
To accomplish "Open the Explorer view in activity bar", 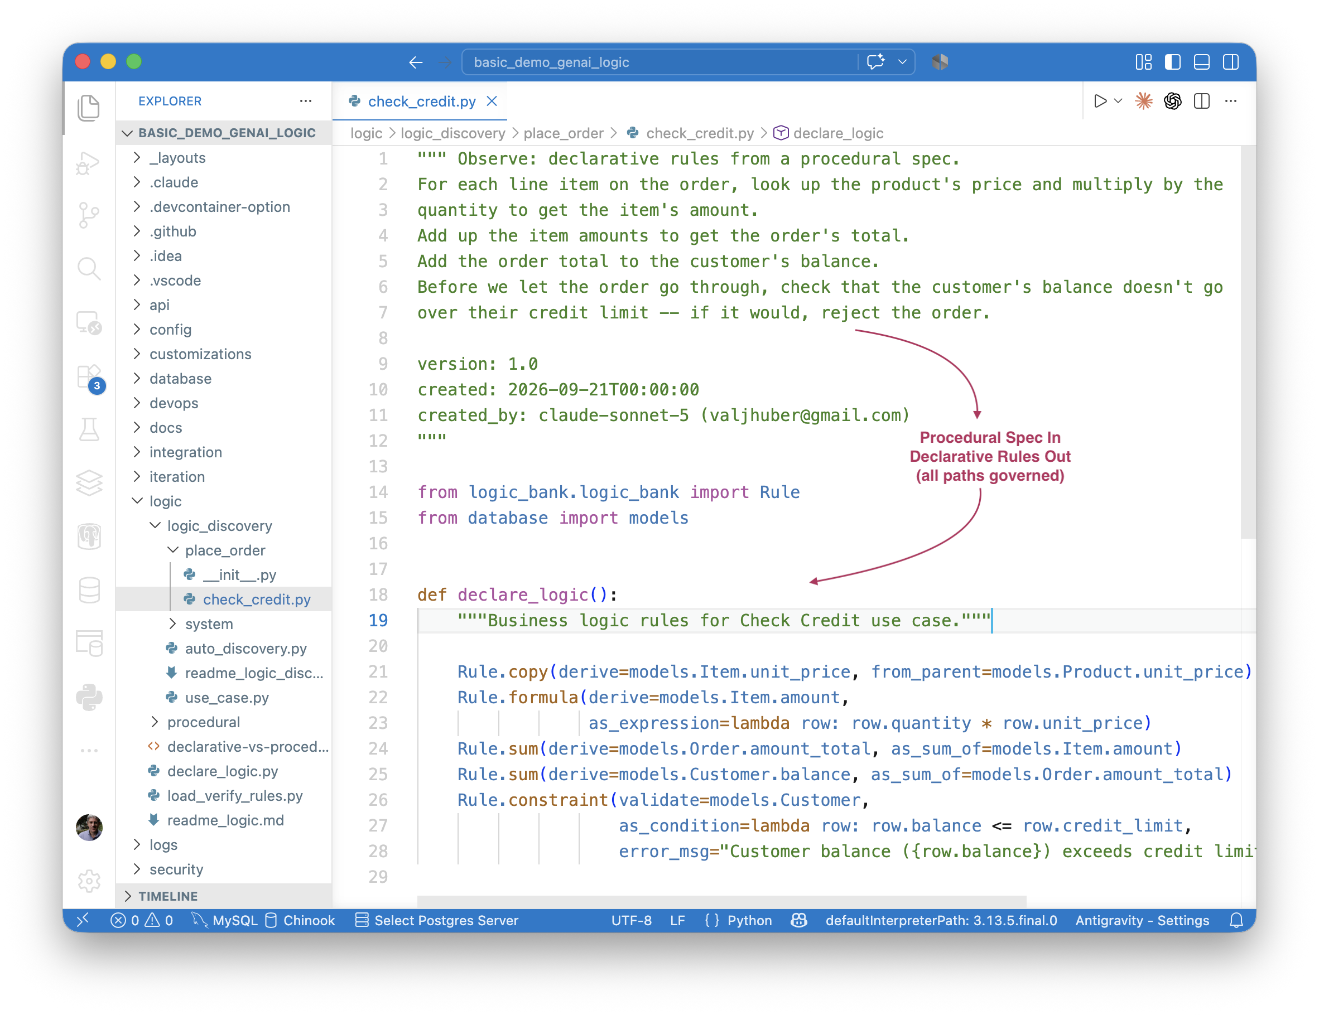I will click(x=89, y=108).
